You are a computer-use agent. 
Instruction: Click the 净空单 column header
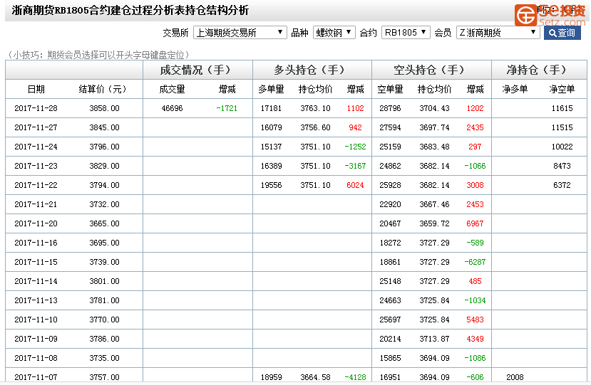pyautogui.click(x=562, y=89)
